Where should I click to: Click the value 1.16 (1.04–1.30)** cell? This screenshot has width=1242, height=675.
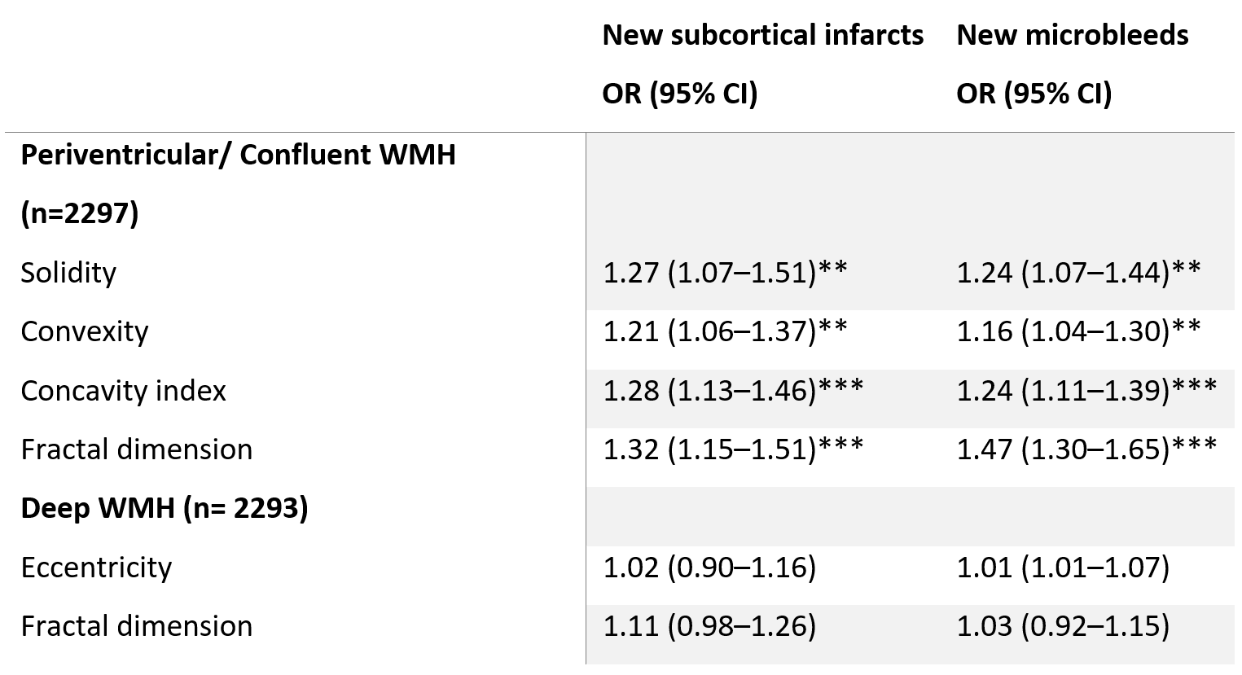1078,331
